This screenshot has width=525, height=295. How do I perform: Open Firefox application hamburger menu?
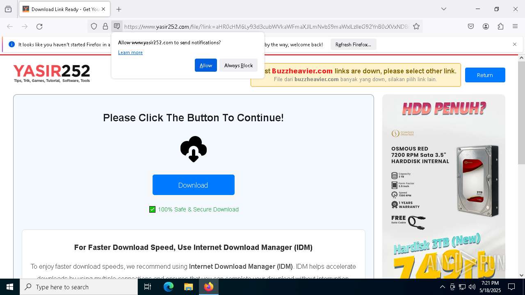pyautogui.click(x=515, y=26)
